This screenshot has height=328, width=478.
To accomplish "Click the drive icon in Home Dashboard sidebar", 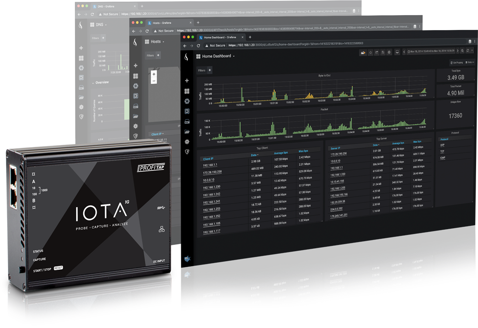I will coord(187,122).
